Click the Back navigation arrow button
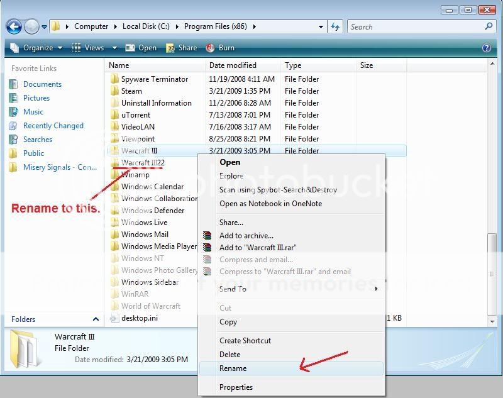The height and width of the screenshot is (398, 503). coord(14,26)
